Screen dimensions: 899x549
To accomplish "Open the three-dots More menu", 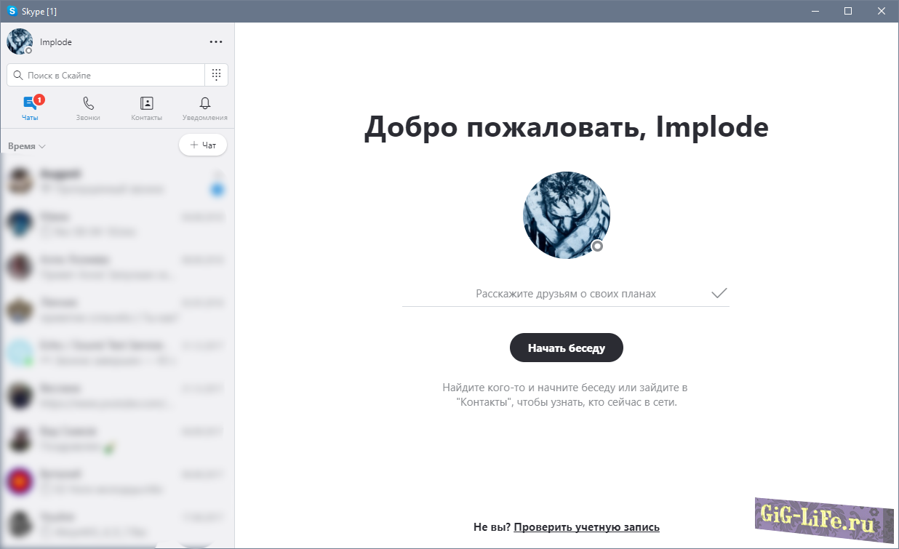I will [x=216, y=42].
